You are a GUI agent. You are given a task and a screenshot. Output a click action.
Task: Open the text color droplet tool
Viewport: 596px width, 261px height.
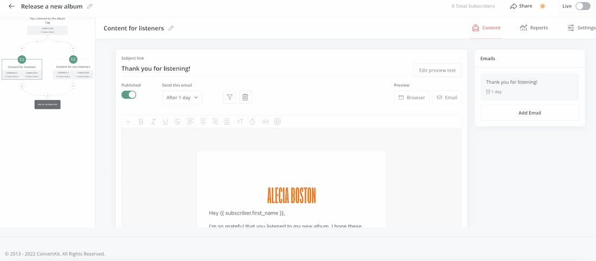click(x=252, y=122)
